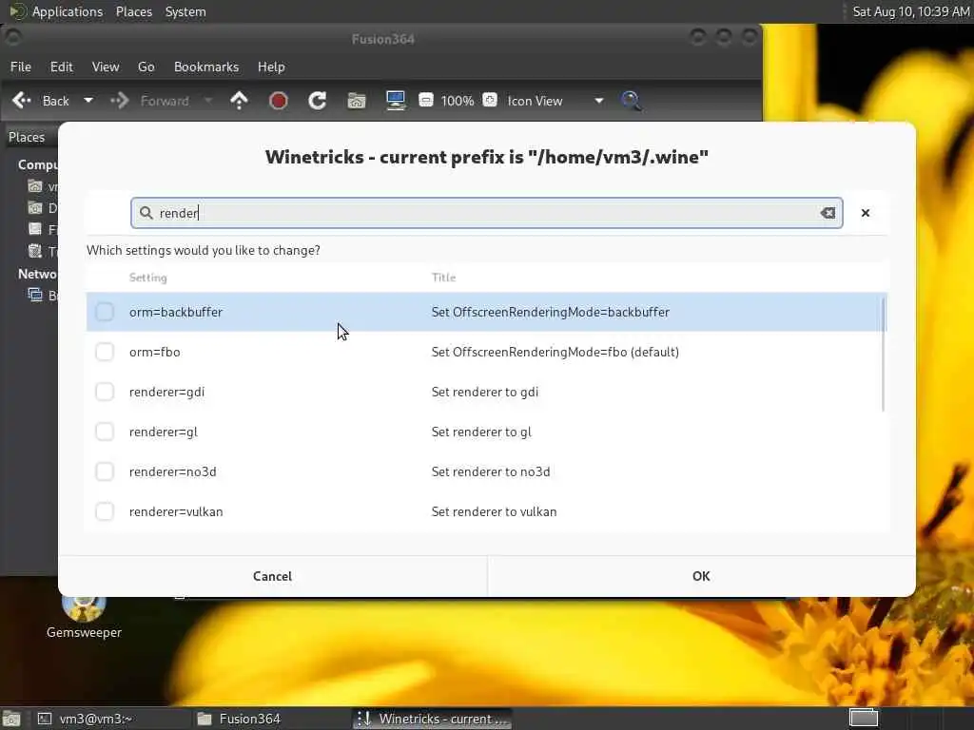Sort by the Setting column header

point(147,278)
